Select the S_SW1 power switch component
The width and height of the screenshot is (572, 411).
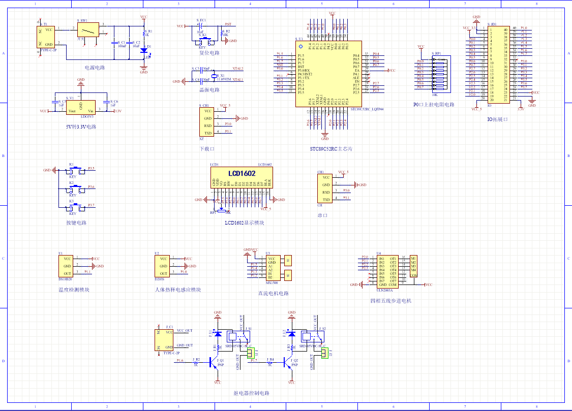coord(88,30)
